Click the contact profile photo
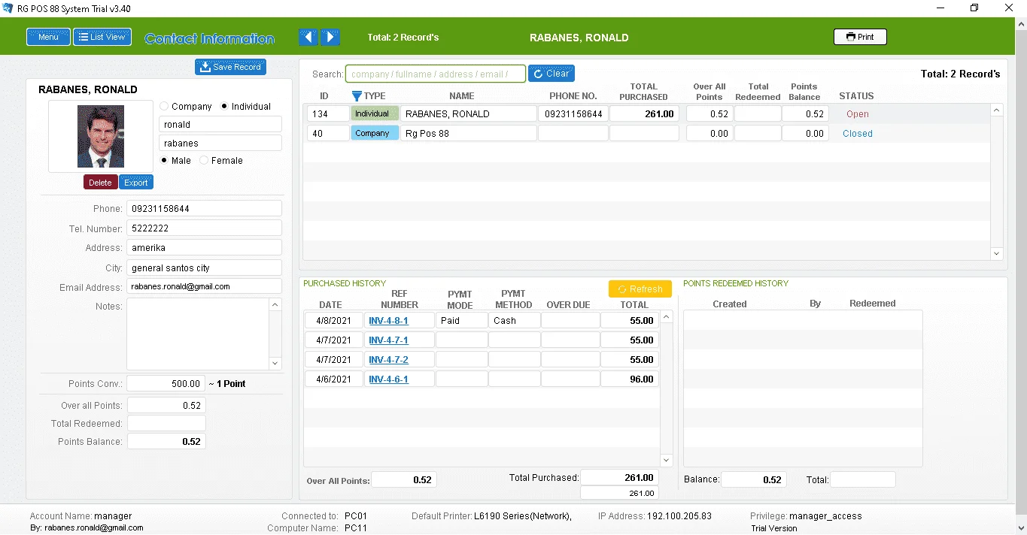Viewport: 1027px width, 535px height. tap(101, 136)
